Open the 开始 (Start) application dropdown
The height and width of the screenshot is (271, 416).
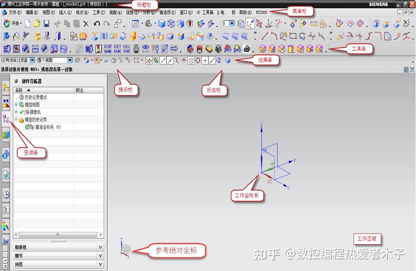pos(12,23)
